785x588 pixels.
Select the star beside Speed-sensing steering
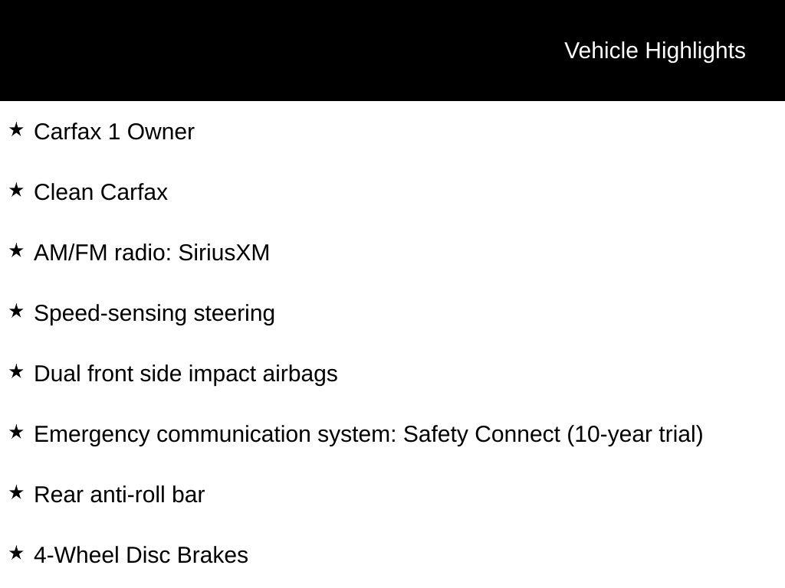(x=17, y=312)
